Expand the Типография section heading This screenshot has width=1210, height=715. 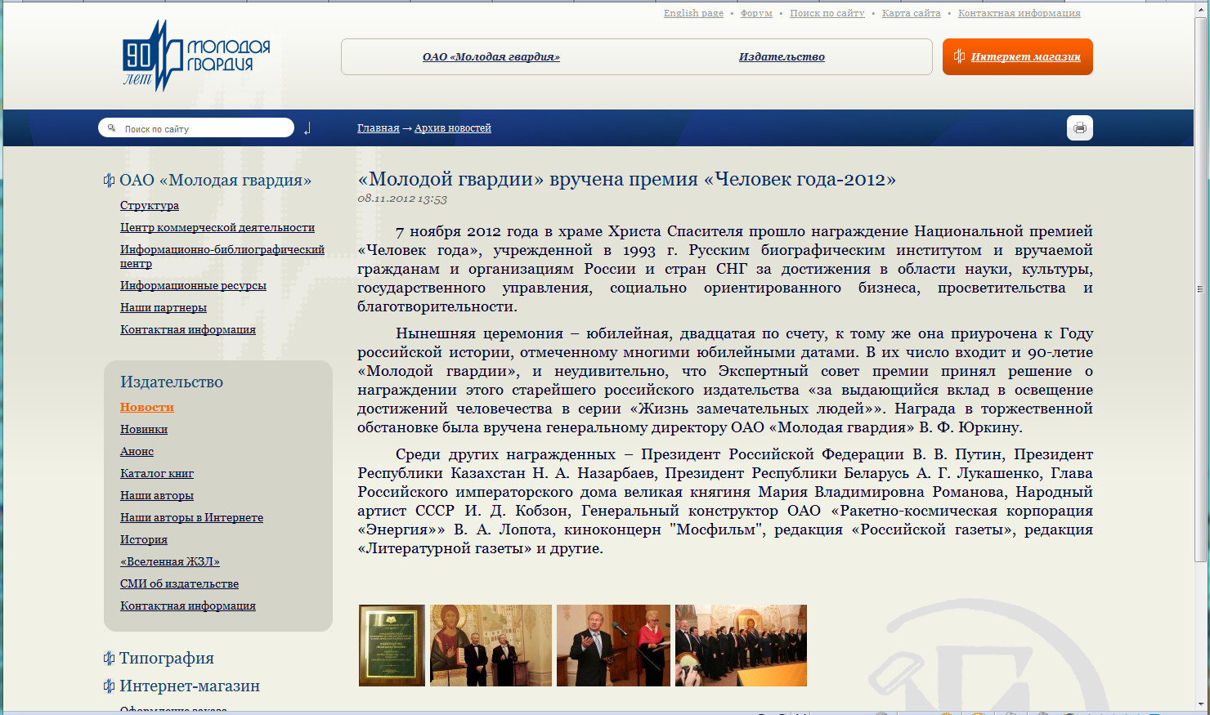tap(167, 658)
